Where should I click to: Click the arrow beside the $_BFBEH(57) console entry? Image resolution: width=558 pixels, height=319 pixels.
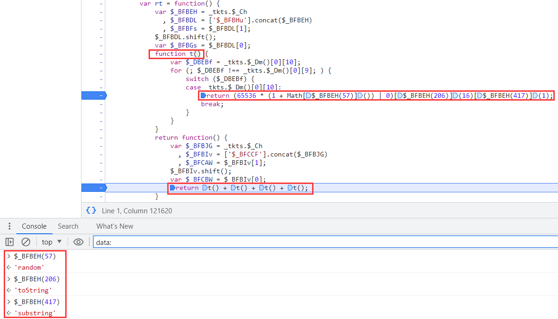coord(8,256)
